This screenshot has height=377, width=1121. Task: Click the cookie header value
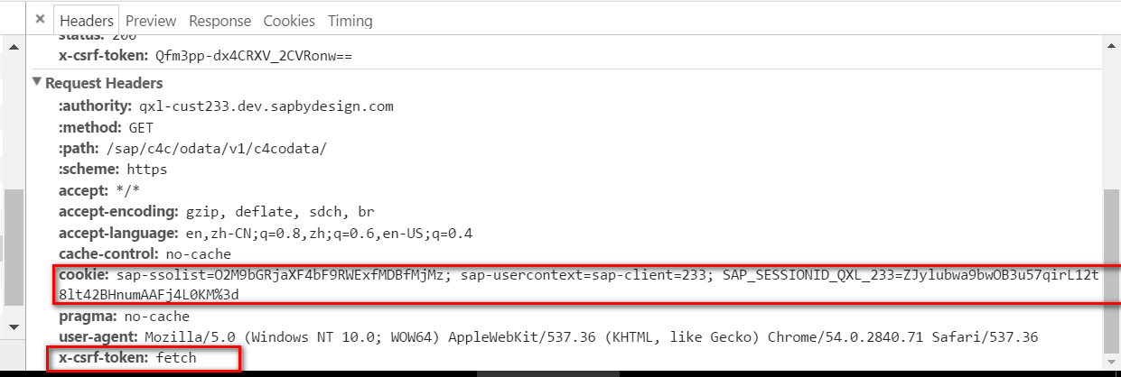click(x=578, y=284)
